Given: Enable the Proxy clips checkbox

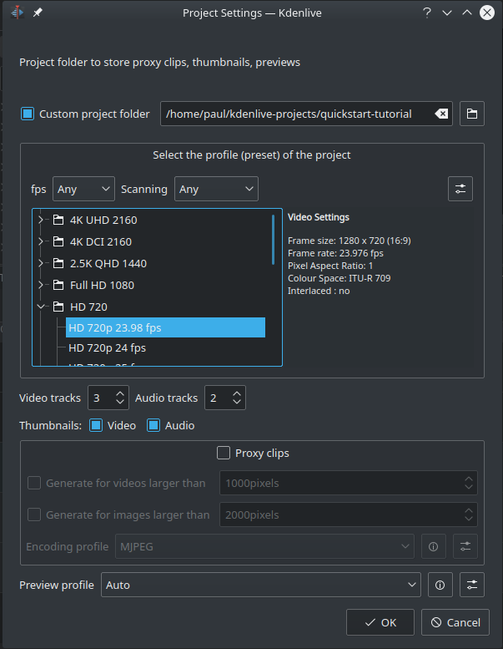Looking at the screenshot, I should tap(224, 453).
